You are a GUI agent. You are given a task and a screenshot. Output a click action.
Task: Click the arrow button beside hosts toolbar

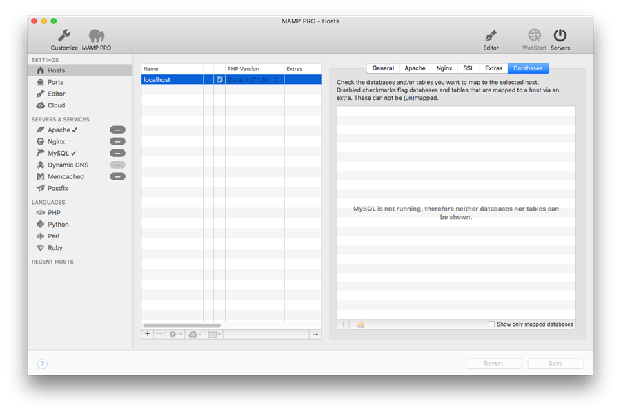tap(315, 335)
